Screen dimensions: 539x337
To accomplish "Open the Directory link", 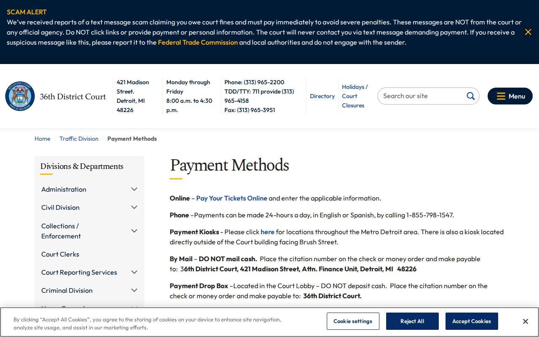I will click(x=322, y=96).
